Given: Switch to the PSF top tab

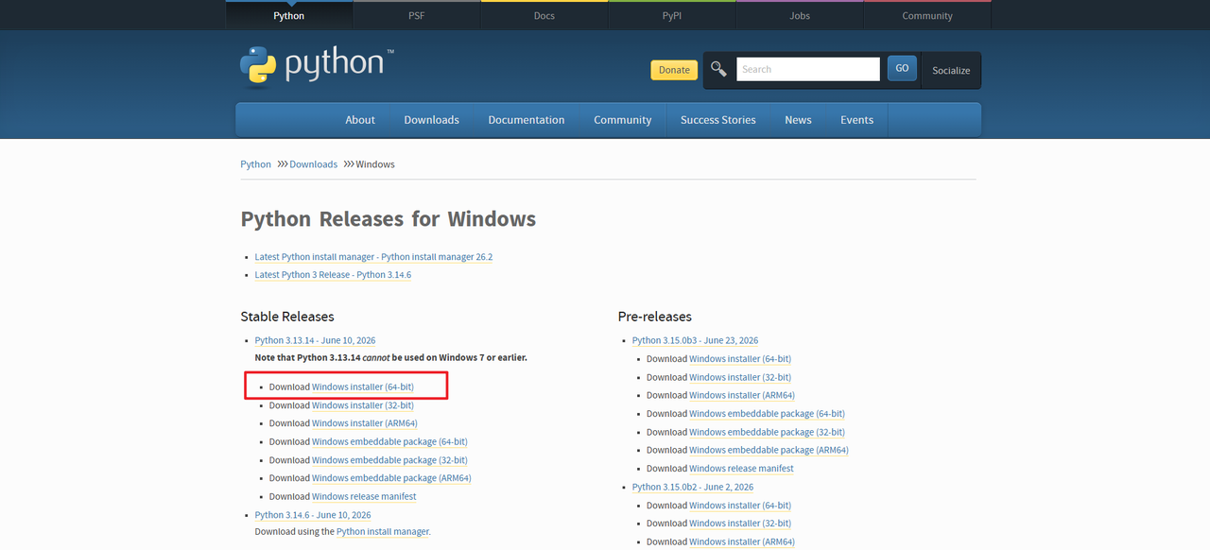Looking at the screenshot, I should [416, 15].
